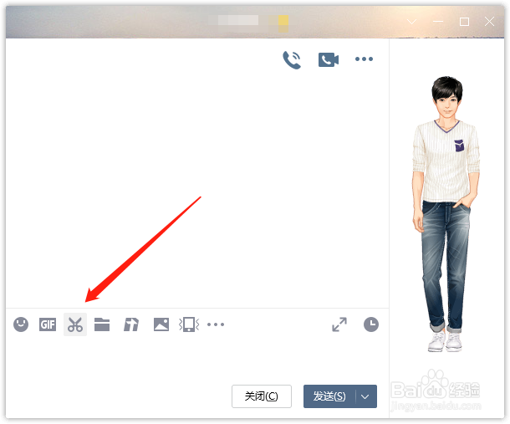This screenshot has height=424, width=510.
Task: Open message history clock icon
Action: (371, 324)
